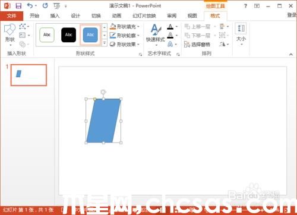This screenshot has width=297, height=215.
Task: Open the Customize Quick Access Toolbar arrow
Action: [65, 7]
